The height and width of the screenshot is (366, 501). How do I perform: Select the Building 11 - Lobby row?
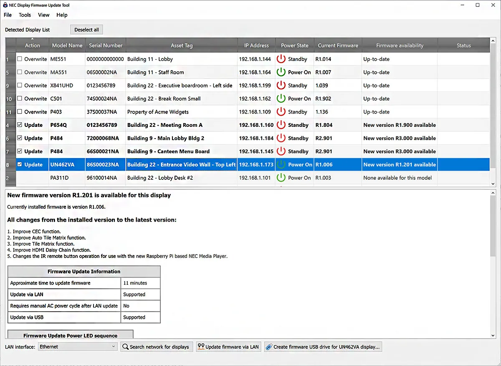point(248,59)
